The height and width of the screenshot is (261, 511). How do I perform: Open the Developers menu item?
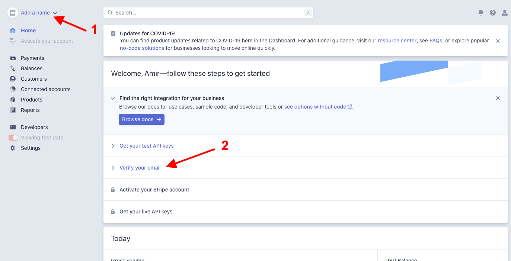pyautogui.click(x=34, y=127)
